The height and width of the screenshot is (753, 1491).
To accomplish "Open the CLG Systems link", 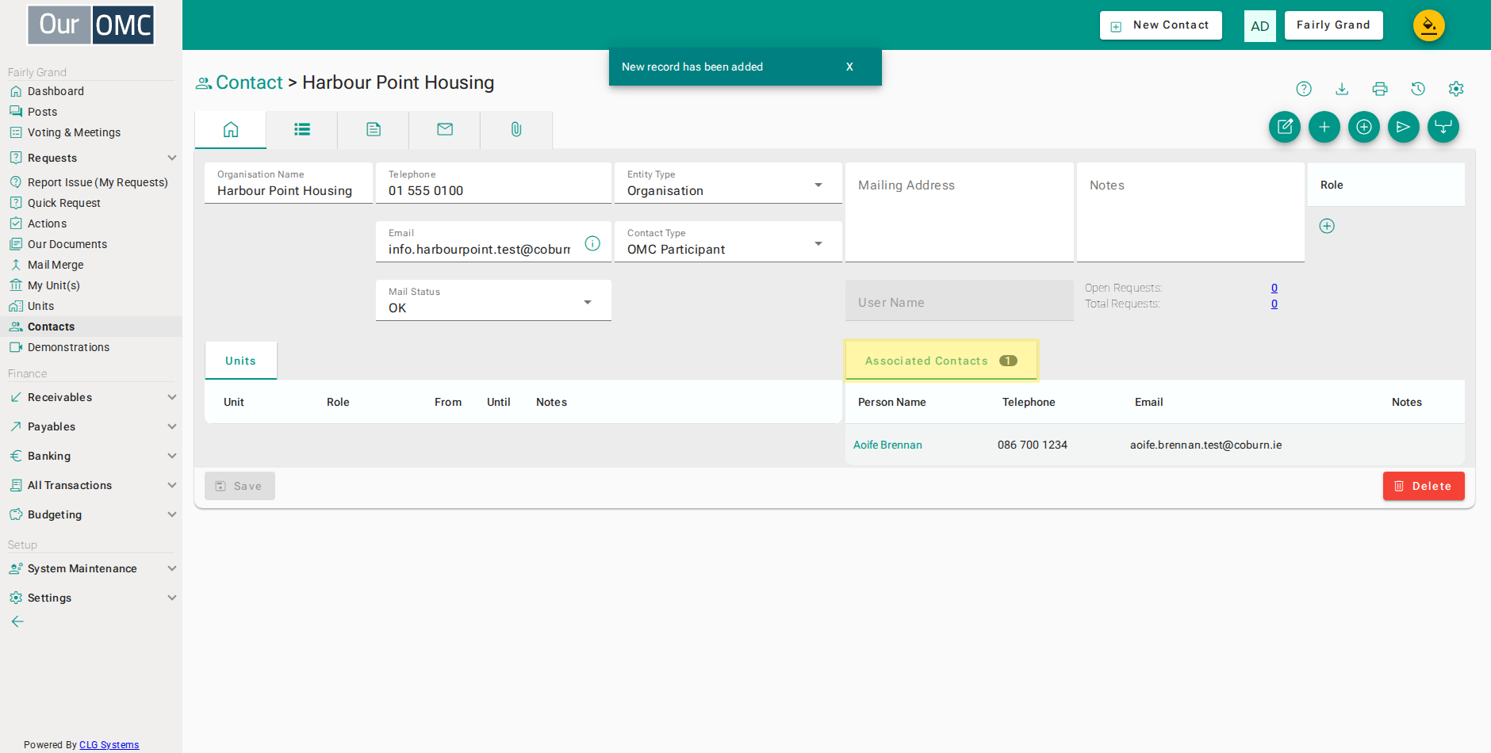I will coord(109,745).
